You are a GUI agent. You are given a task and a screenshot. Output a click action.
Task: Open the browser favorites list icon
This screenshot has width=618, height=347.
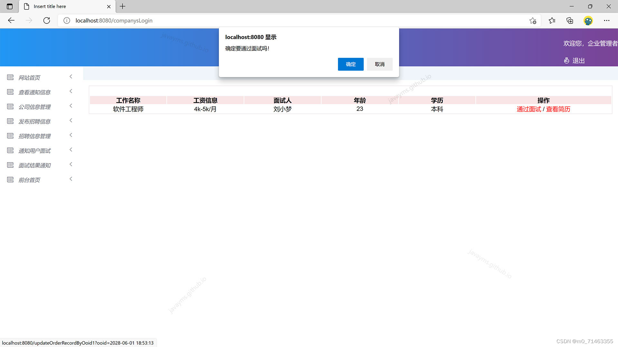[x=552, y=21]
